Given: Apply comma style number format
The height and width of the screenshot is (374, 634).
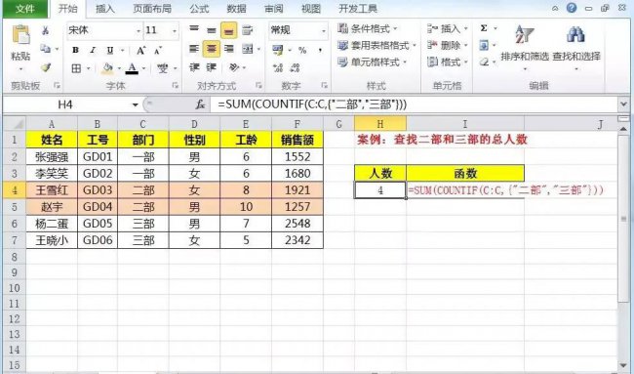Looking at the screenshot, I should [320, 50].
